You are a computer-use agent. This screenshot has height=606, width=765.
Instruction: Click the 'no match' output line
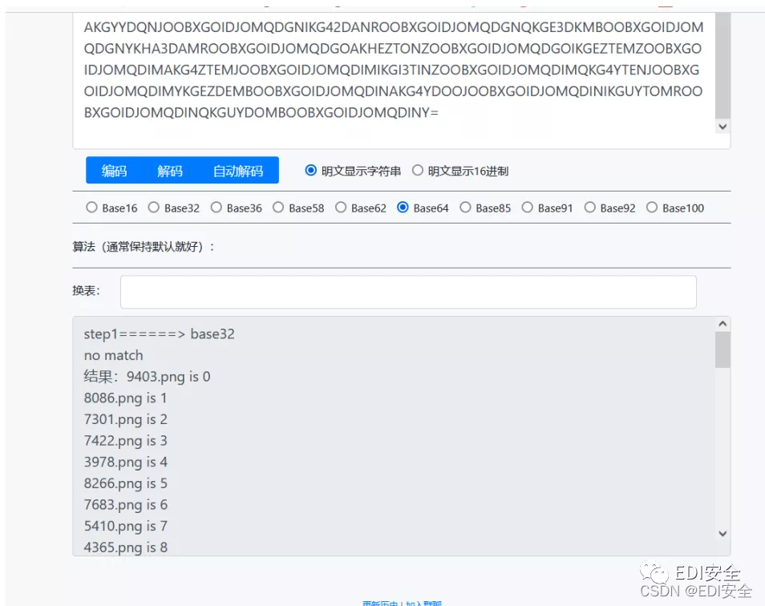pos(113,355)
